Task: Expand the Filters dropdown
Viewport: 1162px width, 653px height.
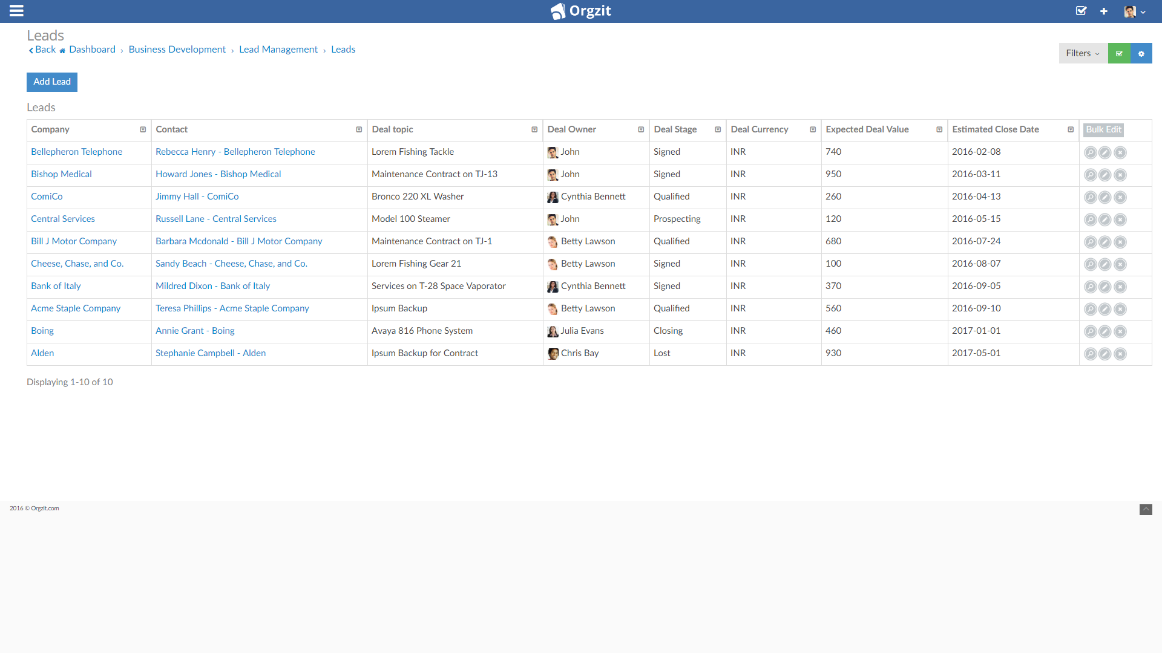Action: [x=1083, y=54]
